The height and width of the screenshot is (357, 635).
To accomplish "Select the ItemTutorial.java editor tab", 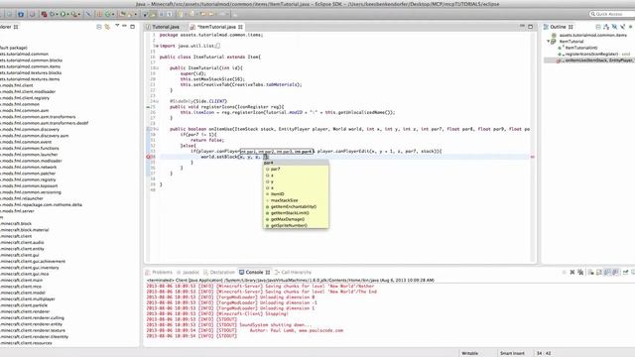I will point(216,27).
